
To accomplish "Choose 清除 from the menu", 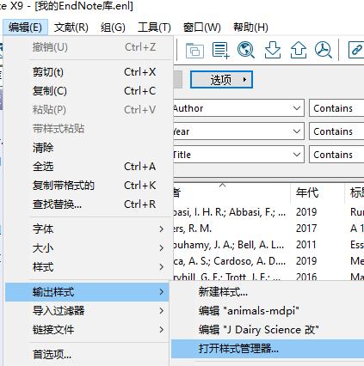I will [89, 148].
